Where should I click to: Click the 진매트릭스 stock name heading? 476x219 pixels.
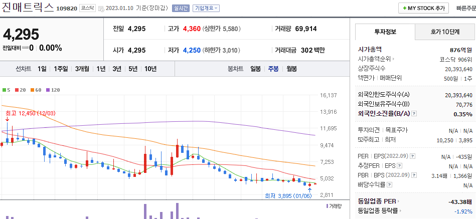[x=28, y=8]
